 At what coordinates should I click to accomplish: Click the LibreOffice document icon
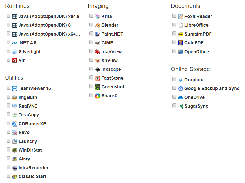pyautogui.click(x=181, y=25)
